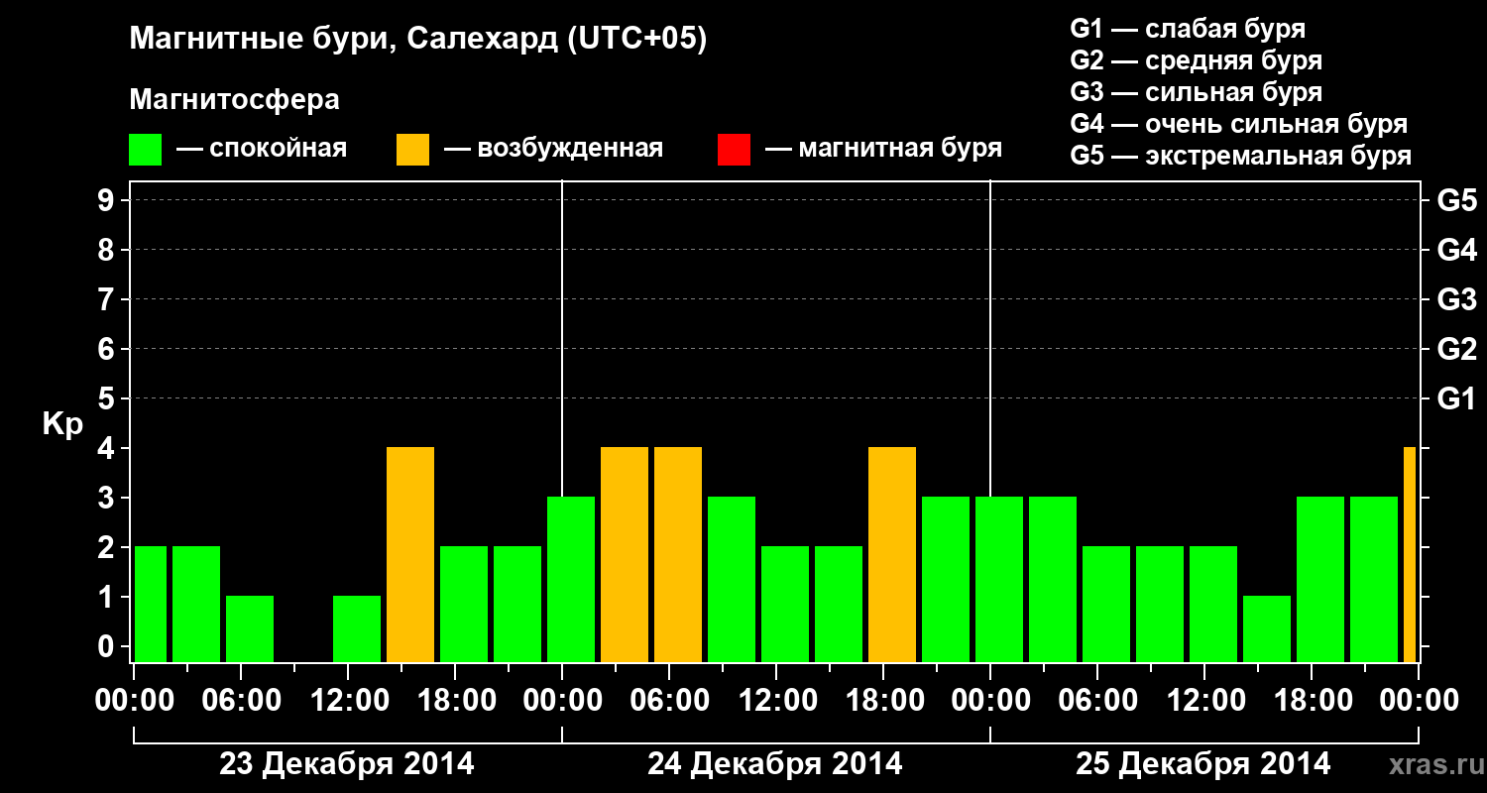Click the red 'магнитная буря' legend square
The width and height of the screenshot is (1487, 793).
[734, 150]
